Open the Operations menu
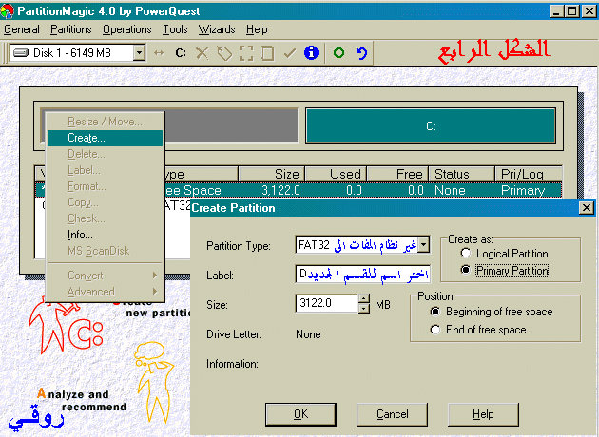The width and height of the screenshot is (599, 437). pos(127,29)
